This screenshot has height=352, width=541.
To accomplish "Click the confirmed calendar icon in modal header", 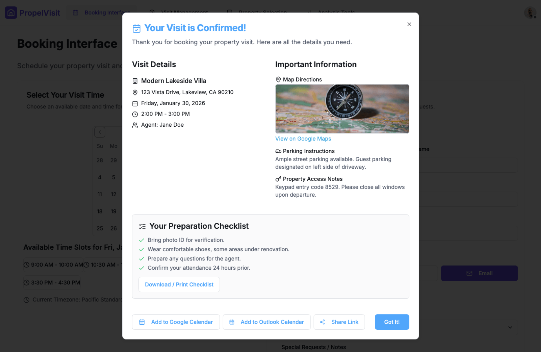I will pos(136,28).
